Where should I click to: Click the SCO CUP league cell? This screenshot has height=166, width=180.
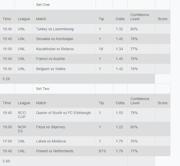[x=22, y=115]
